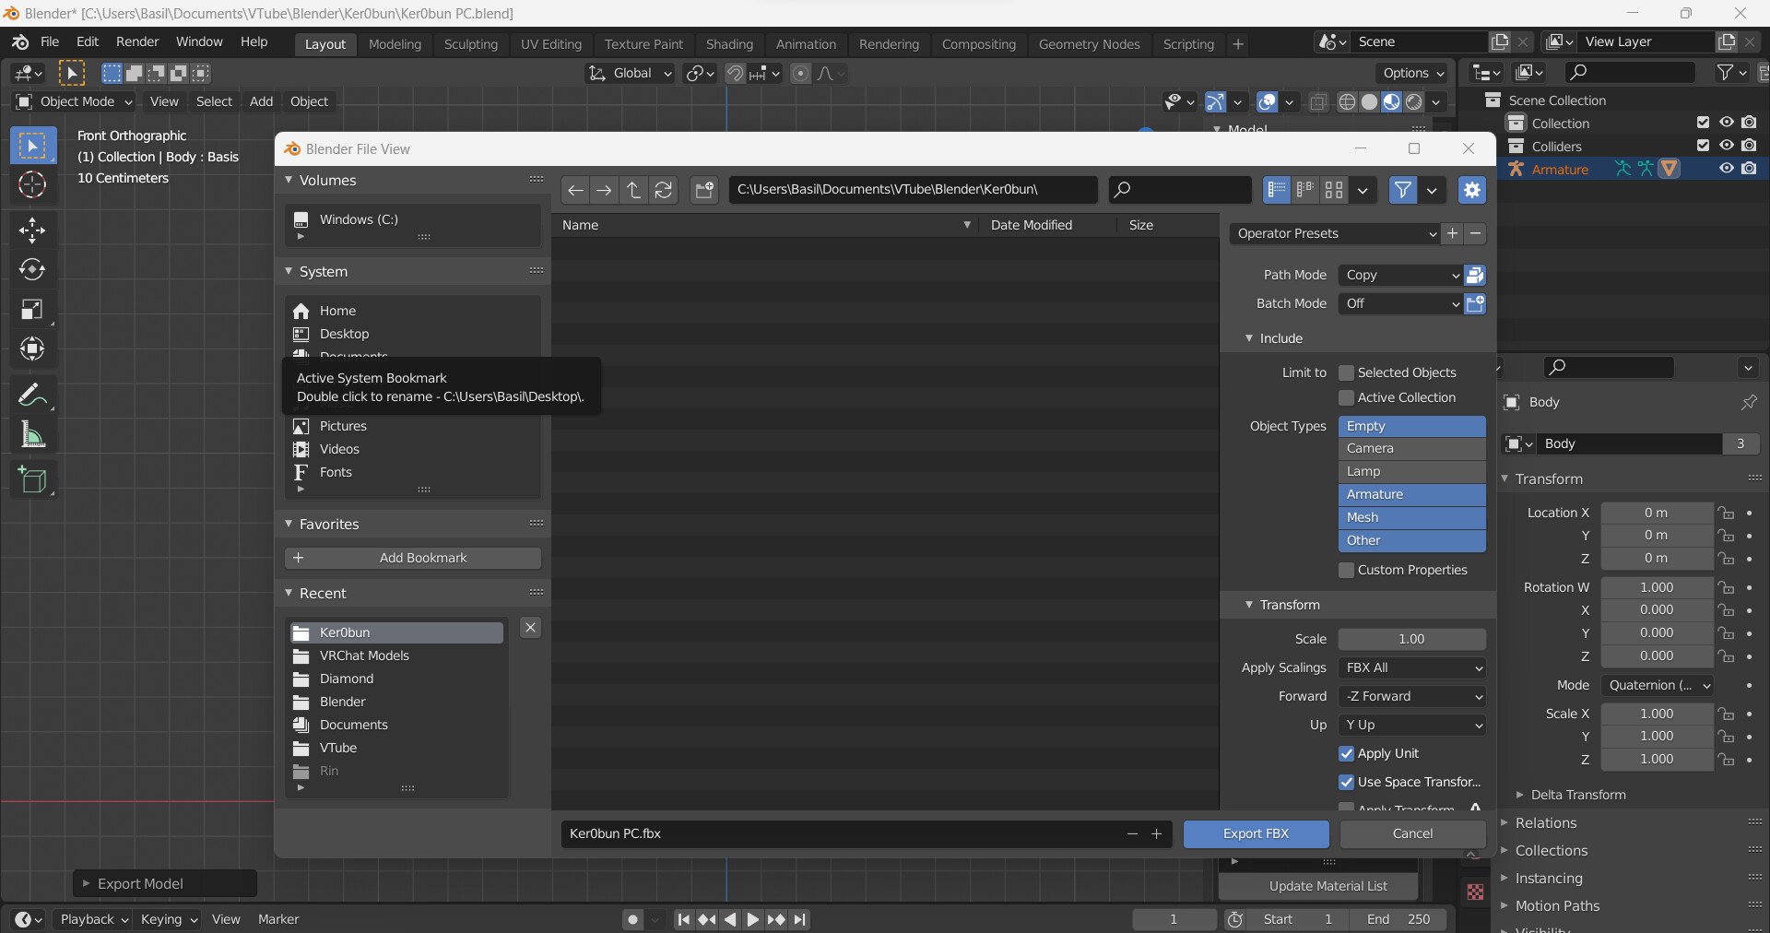Hide the Armature in the outliner
Image resolution: width=1770 pixels, height=933 pixels.
[1725, 169]
